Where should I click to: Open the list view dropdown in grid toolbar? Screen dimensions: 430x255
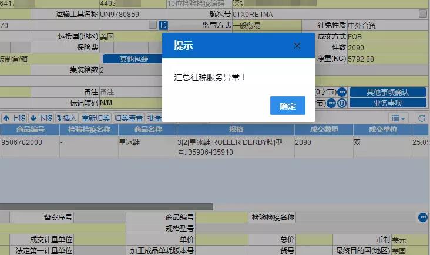pos(398,118)
